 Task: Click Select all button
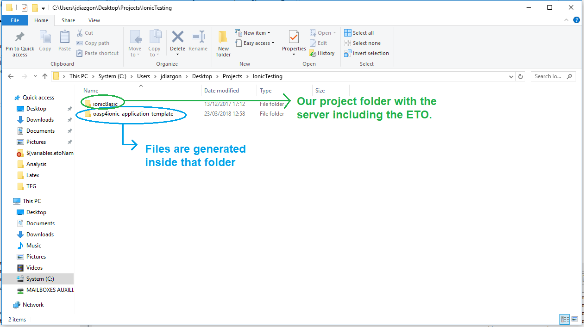point(359,33)
